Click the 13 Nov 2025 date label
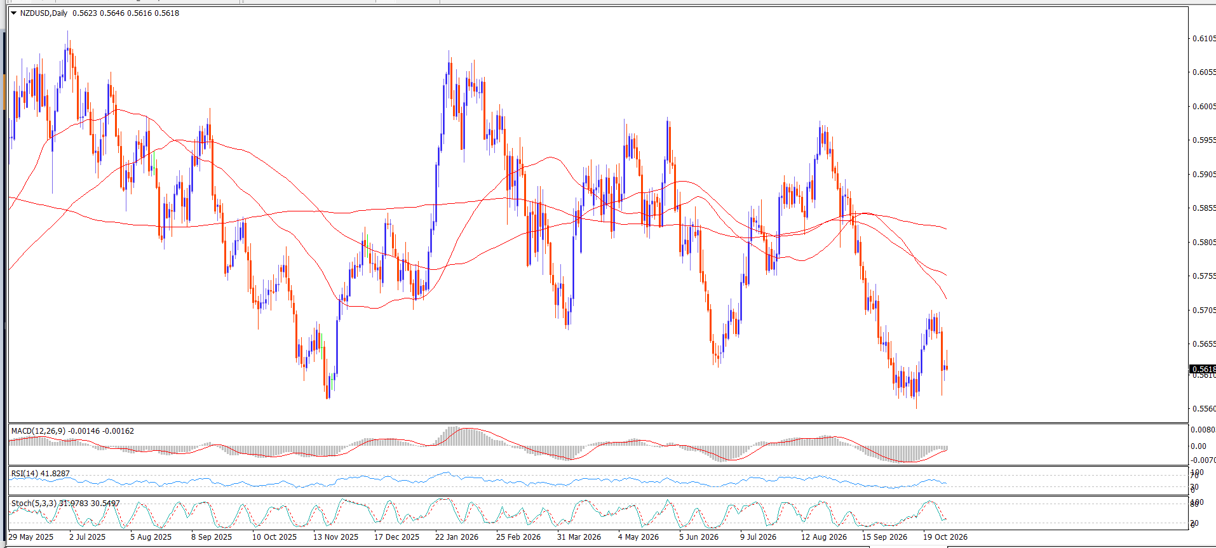Image resolution: width=1216 pixels, height=548 pixels. click(336, 537)
